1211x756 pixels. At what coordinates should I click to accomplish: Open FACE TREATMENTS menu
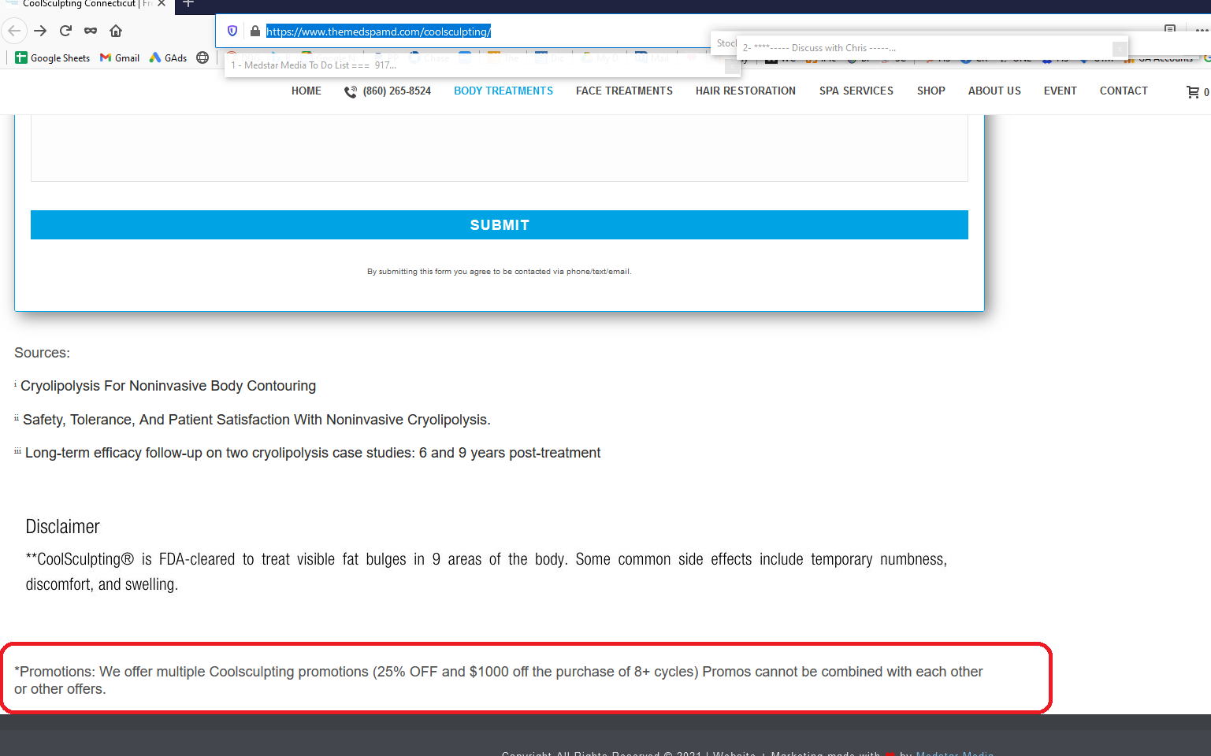coord(624,91)
